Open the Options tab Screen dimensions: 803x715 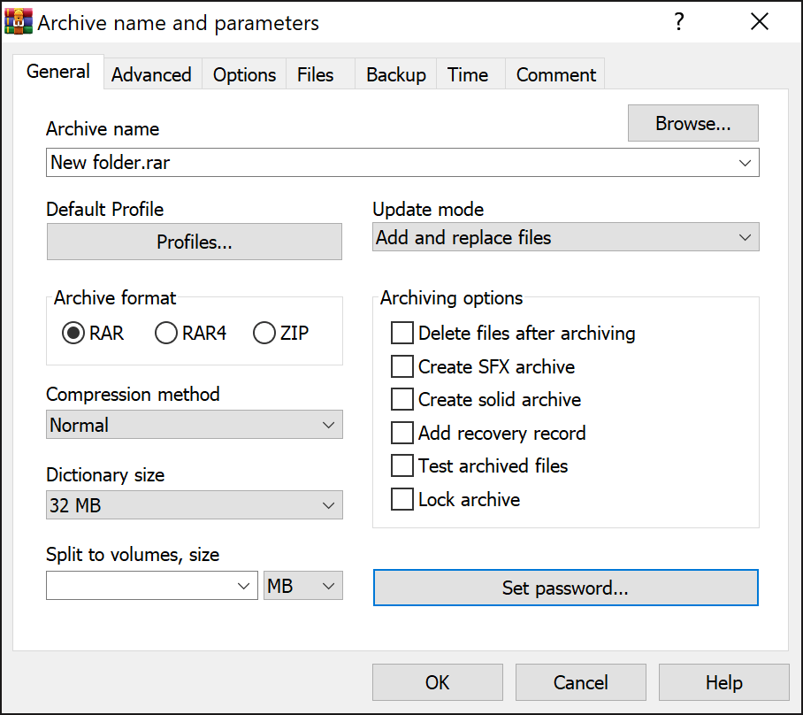click(244, 75)
